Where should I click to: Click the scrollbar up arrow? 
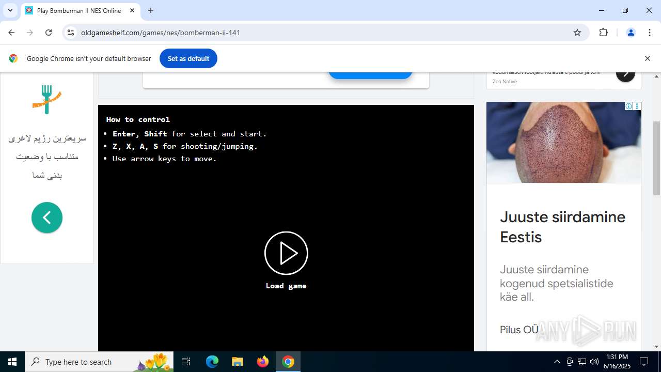pos(657,76)
